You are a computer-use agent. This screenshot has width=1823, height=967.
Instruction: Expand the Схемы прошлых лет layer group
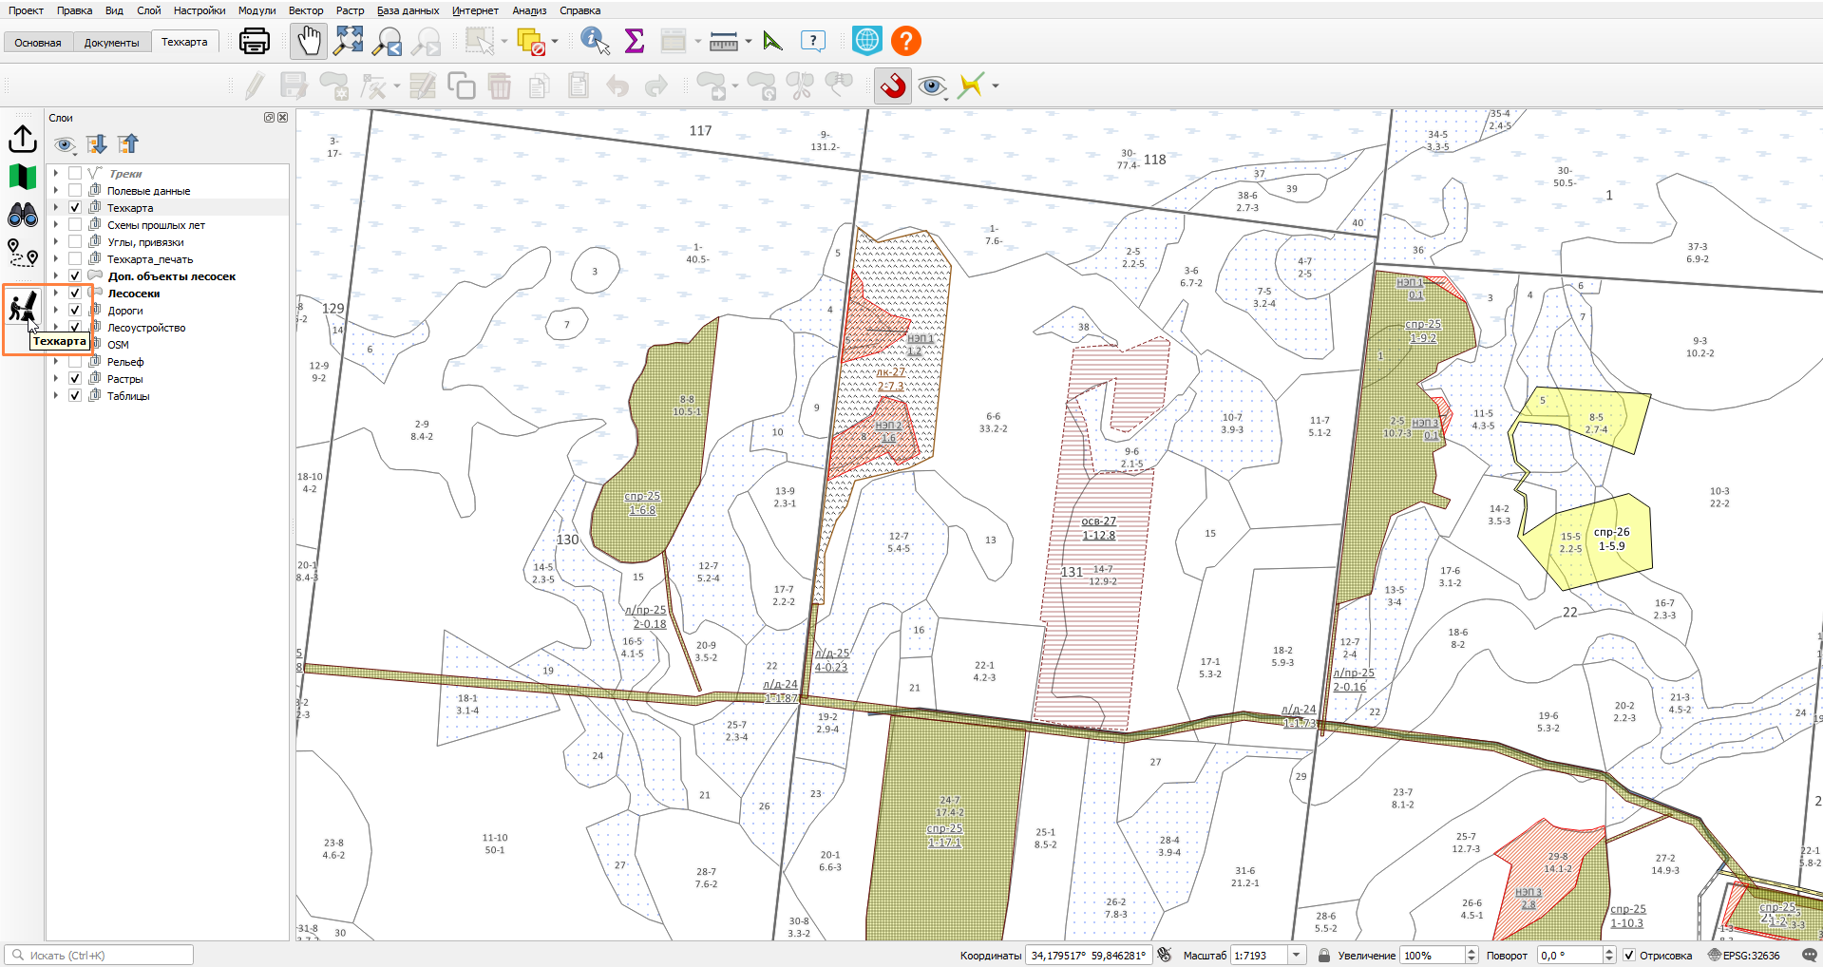[56, 224]
